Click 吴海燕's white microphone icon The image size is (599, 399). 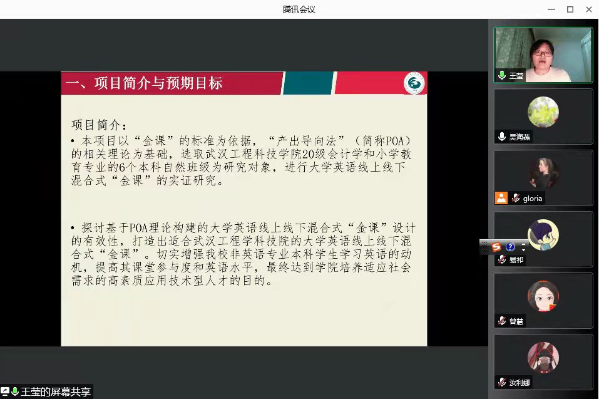tap(502, 137)
